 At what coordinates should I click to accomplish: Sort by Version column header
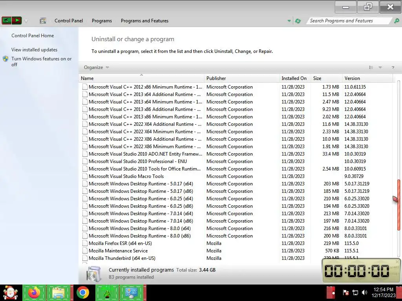pyautogui.click(x=367, y=78)
